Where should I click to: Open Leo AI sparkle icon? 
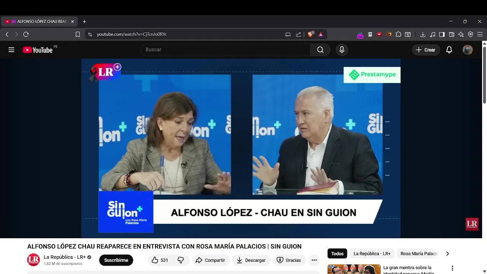461,34
